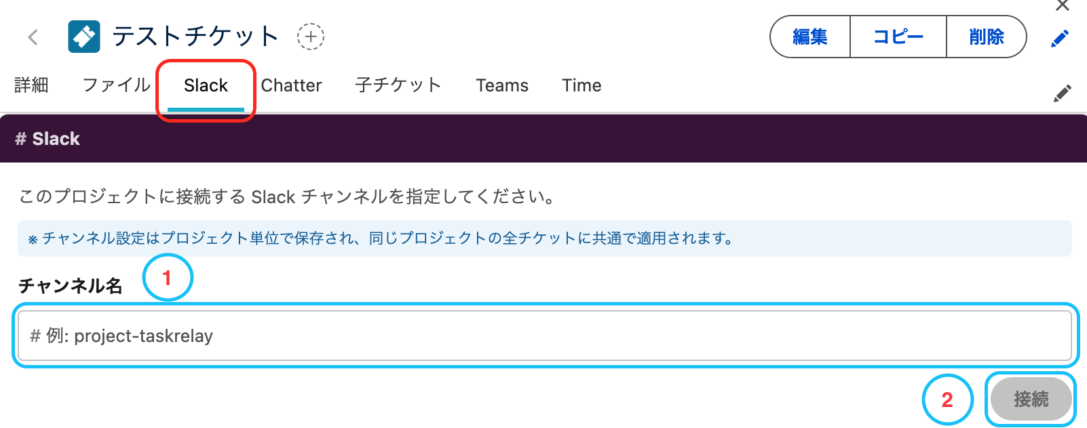This screenshot has width=1087, height=428.
Task: Close the panel with the X icon
Action: (x=1063, y=5)
